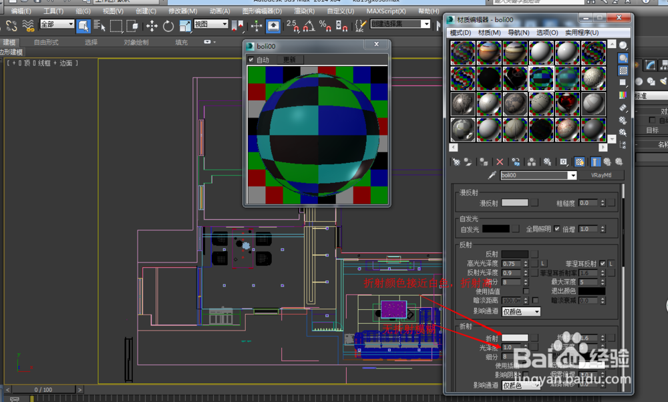668x402 pixels.
Task: Click the Material ID Channel icon
Action: point(564,162)
